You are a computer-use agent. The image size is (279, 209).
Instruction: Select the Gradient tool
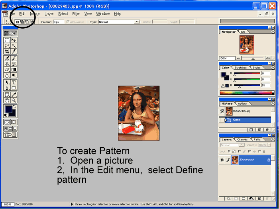point(14,70)
